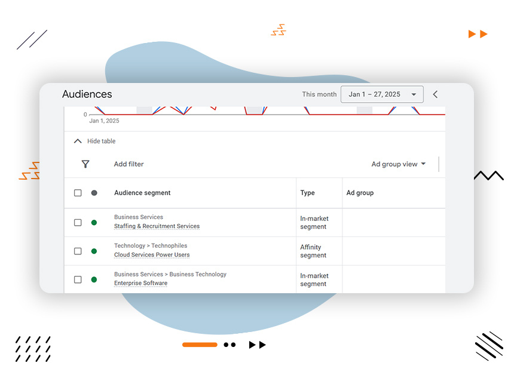Tick the Cloud Services Power Users checkbox
This screenshot has height=375, width=514.
pyautogui.click(x=78, y=251)
